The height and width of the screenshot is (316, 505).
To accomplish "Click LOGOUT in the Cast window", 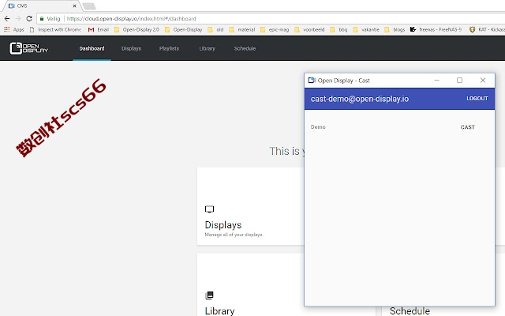I will 477,99.
